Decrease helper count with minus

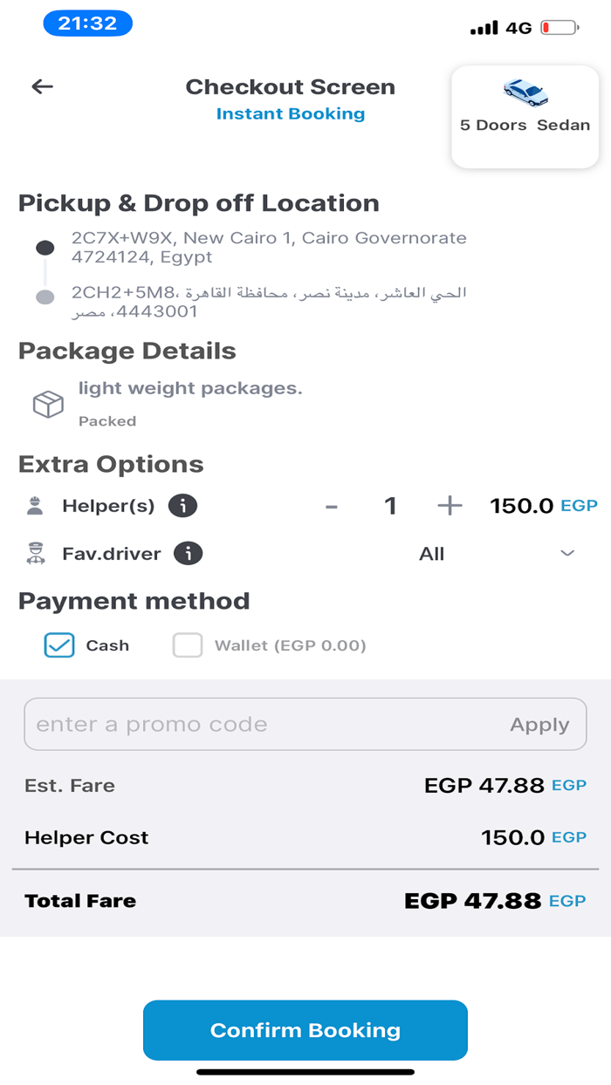(331, 506)
